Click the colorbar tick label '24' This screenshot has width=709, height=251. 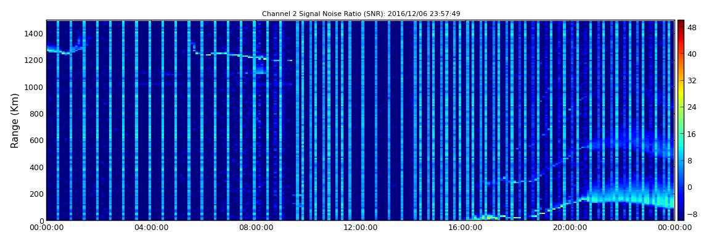click(692, 107)
